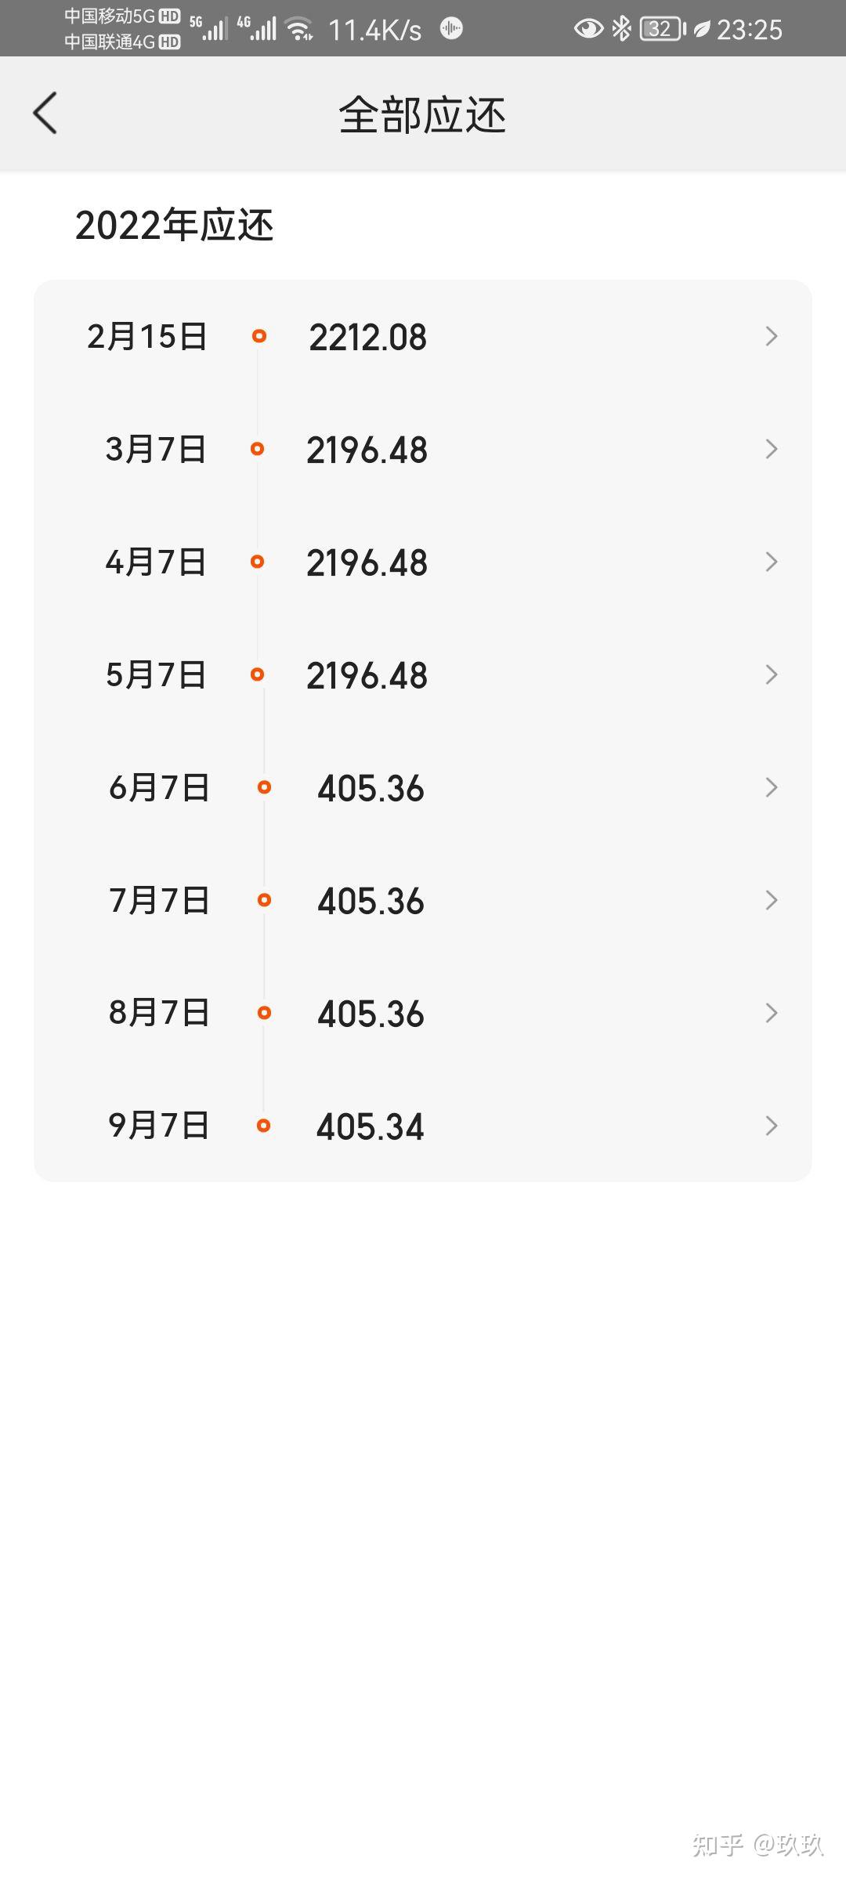This screenshot has height=1880, width=846.
Task: Tap the 5G signal strength icon
Action: [x=208, y=28]
